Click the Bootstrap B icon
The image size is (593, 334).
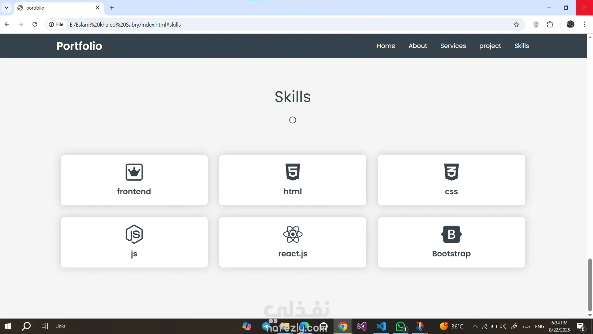[x=451, y=234]
